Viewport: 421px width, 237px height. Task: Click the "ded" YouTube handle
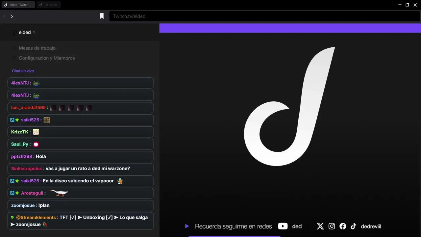tap(297, 226)
